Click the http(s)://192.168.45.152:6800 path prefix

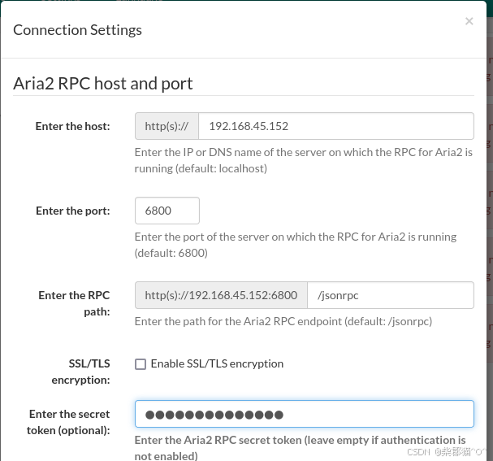221,295
